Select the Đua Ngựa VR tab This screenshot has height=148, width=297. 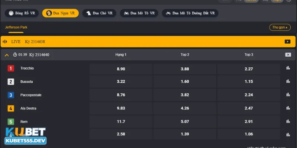click(61, 13)
